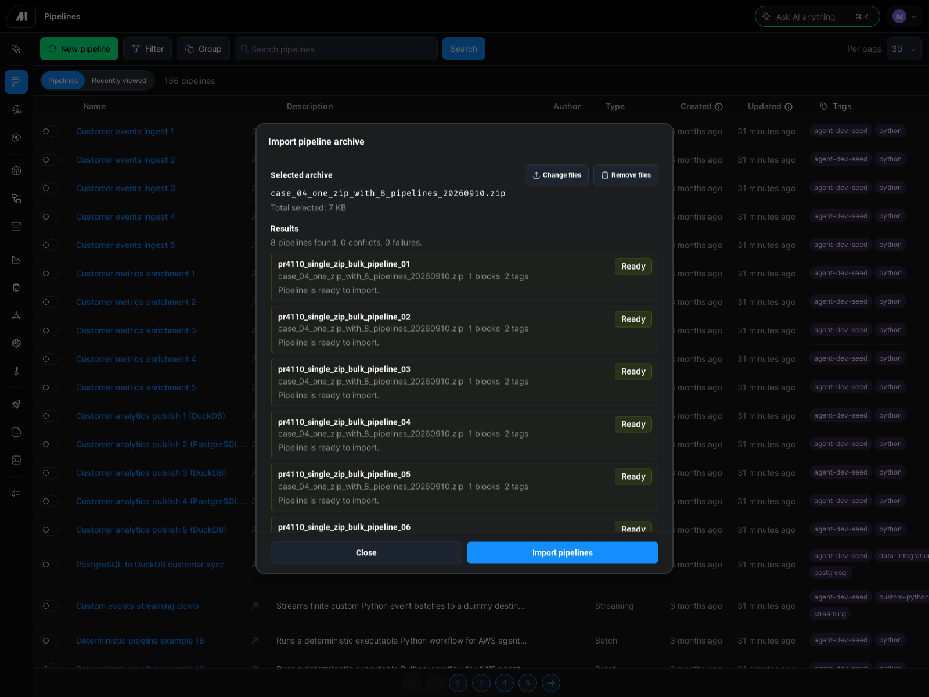Open the linked blocks sidebar icon
Image resolution: width=929 pixels, height=697 pixels.
pos(16,199)
